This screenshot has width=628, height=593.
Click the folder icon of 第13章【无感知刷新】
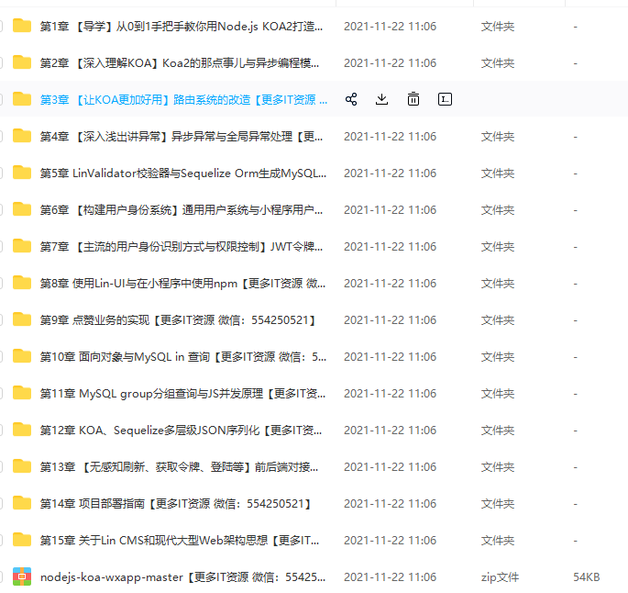22,466
